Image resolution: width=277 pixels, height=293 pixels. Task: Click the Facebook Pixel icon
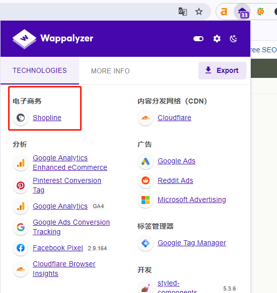[x=21, y=248]
